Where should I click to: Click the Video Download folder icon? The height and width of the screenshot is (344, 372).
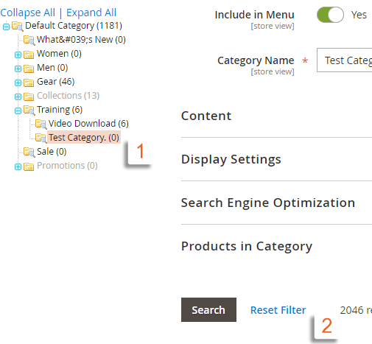41,124
